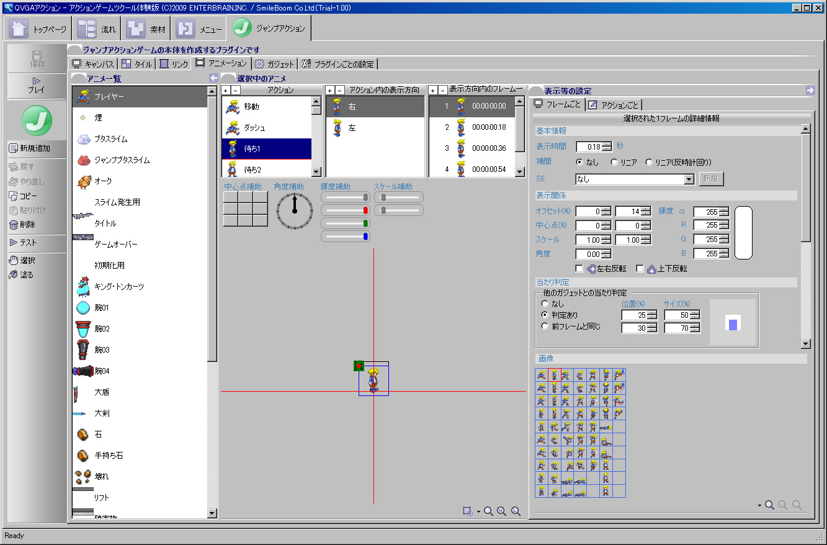Enable horizontal flip (左右反転) checkbox
Viewport: 827px width, 545px height.
(x=579, y=269)
